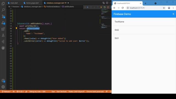Click Flutter version in status bar
176x99 pixels.
(76, 92)
